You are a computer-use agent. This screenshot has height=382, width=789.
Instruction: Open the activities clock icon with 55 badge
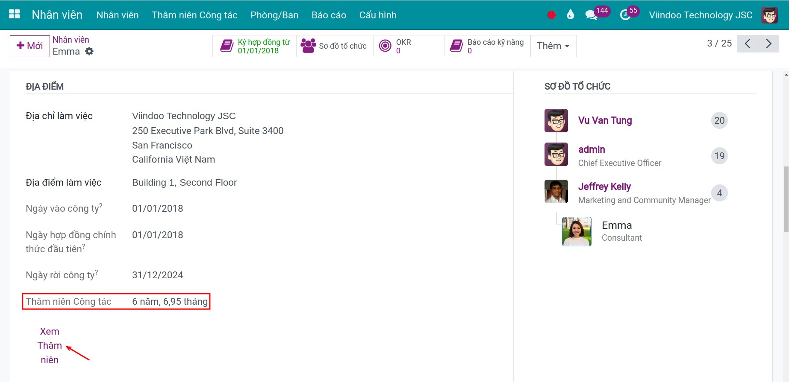625,15
